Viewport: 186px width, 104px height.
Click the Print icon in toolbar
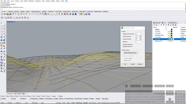pyautogui.click(x=10, y=14)
